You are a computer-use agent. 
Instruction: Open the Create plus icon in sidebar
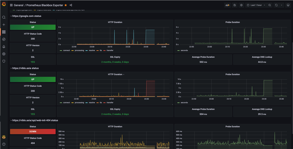pyautogui.click(x=4, y=24)
